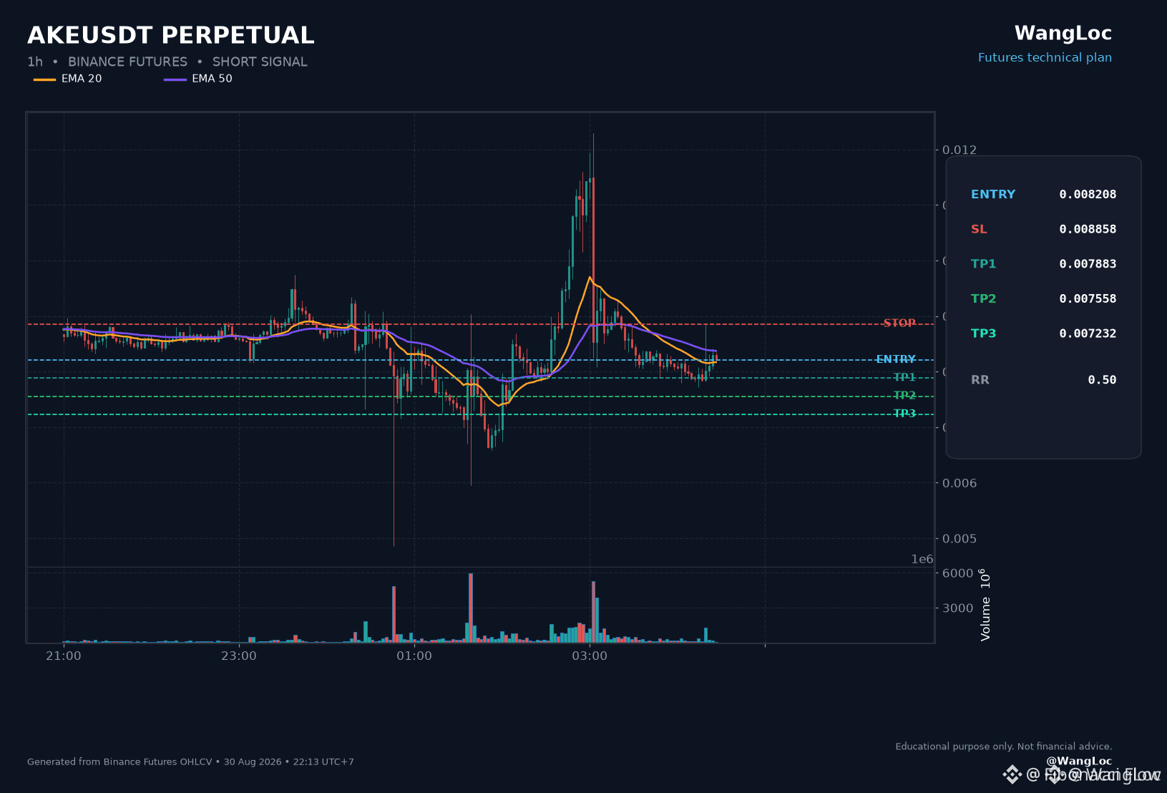Screen dimensions: 1167x793
Task: Select the EMA 50 legend entry
Action: tap(198, 79)
